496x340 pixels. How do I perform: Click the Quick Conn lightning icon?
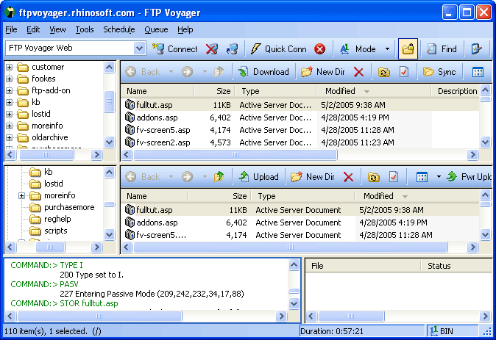pos(256,49)
